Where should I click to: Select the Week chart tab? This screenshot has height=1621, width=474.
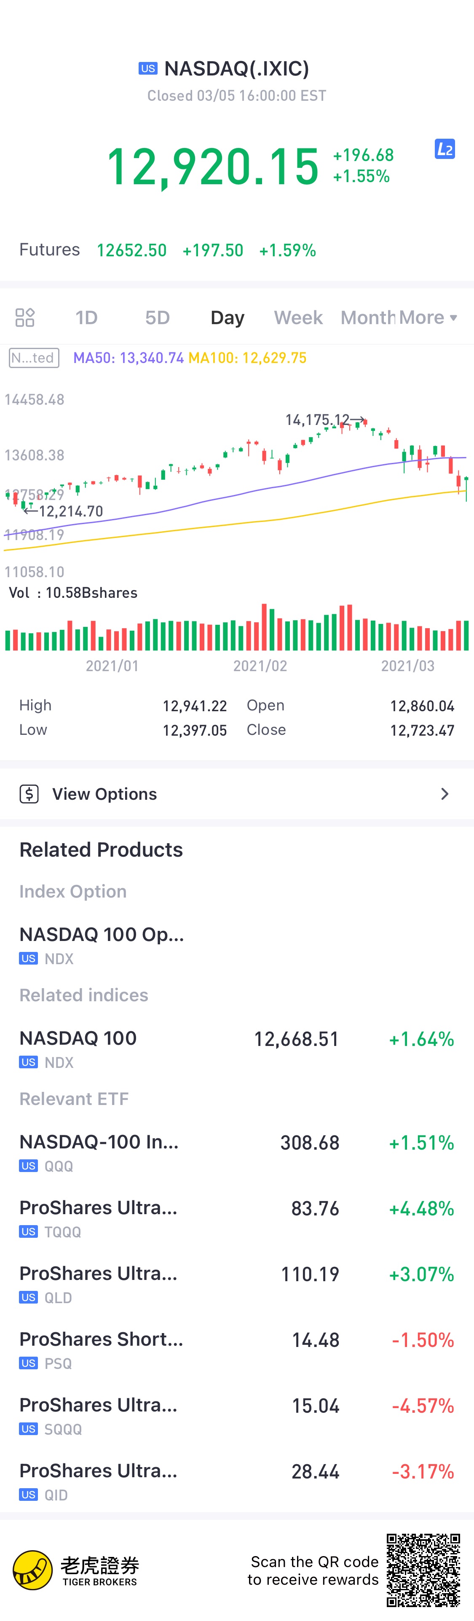[x=298, y=317]
